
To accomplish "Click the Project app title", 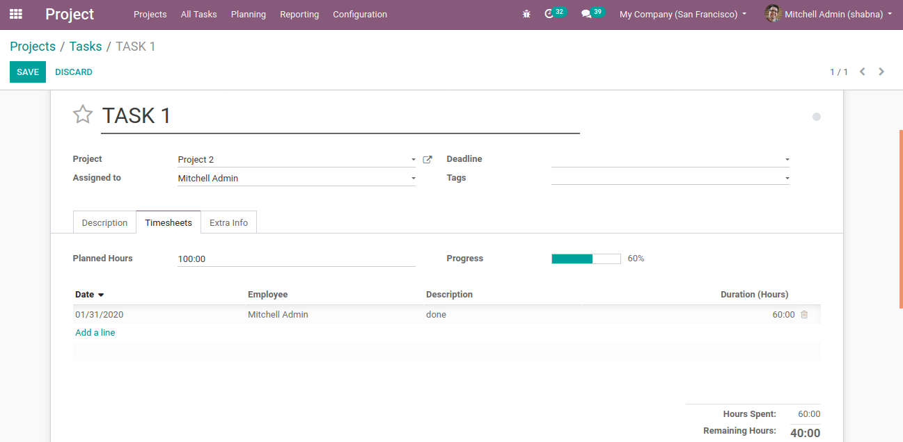I will (x=70, y=14).
